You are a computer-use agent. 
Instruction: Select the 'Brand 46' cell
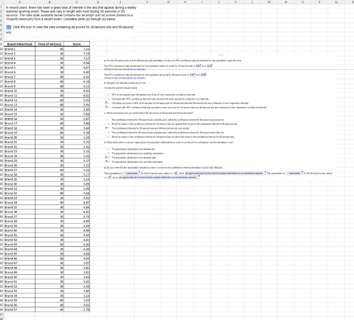click(20, 258)
